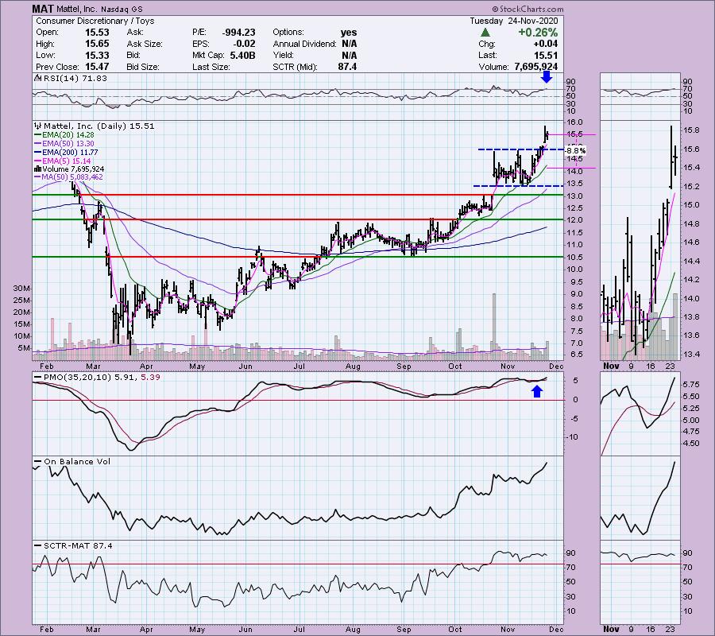Screen dimensions: 715x636
Task: Click the Low value 15.33
Action: (97, 55)
